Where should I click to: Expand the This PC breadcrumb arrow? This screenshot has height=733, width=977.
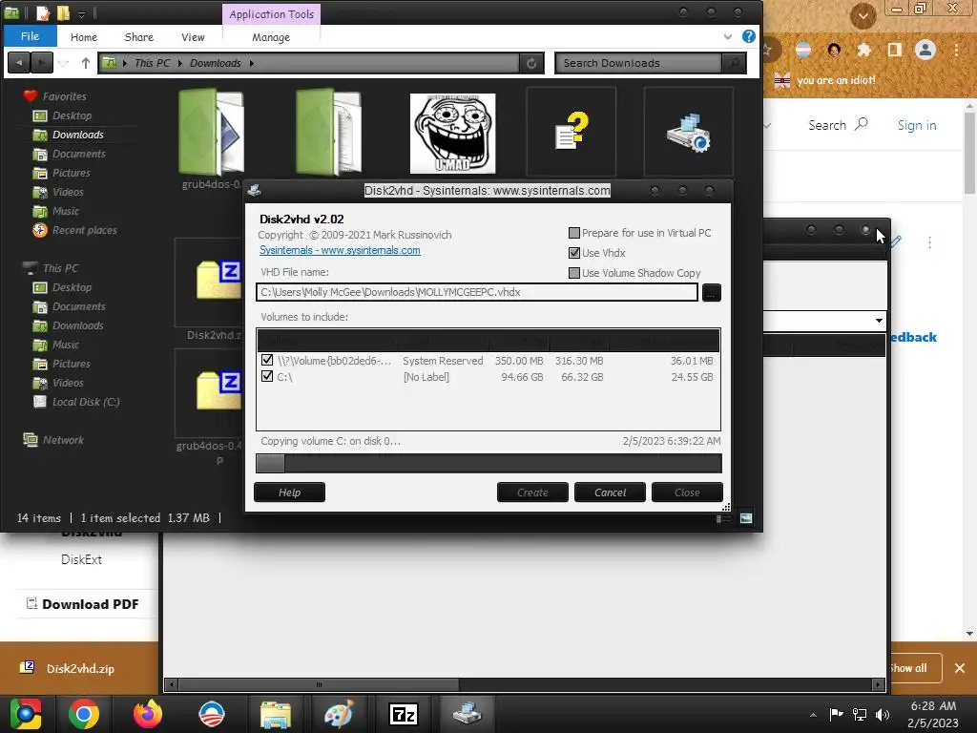(x=180, y=63)
